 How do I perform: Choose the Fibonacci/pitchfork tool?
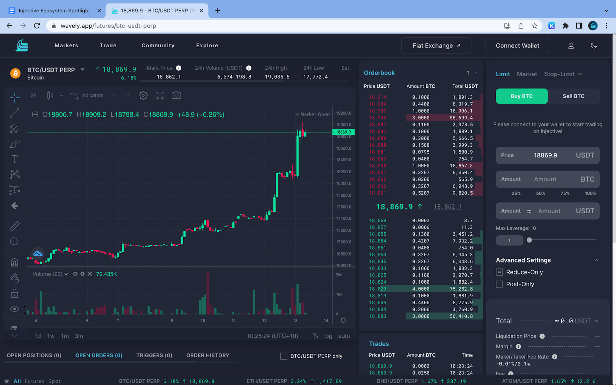(15, 129)
